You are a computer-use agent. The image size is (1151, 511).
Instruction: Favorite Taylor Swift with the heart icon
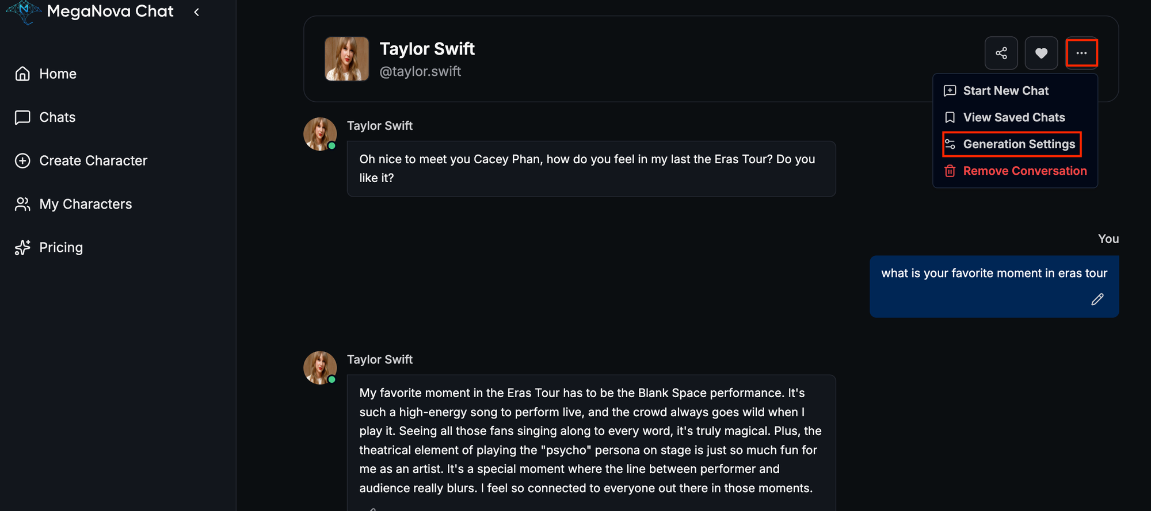[x=1041, y=53]
